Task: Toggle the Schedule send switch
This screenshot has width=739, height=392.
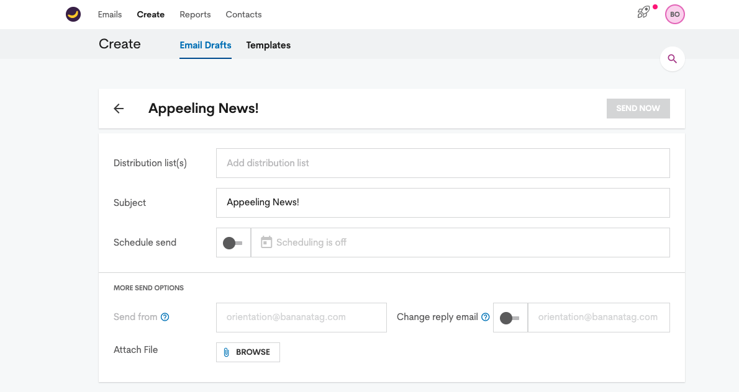Action: tap(233, 243)
